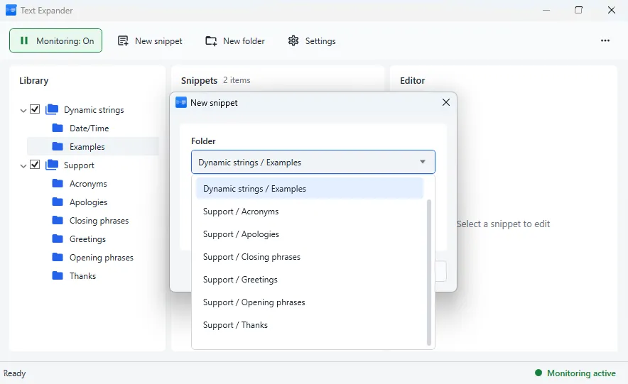628x384 pixels.
Task: Collapse the Support tree node
Action: click(x=23, y=165)
